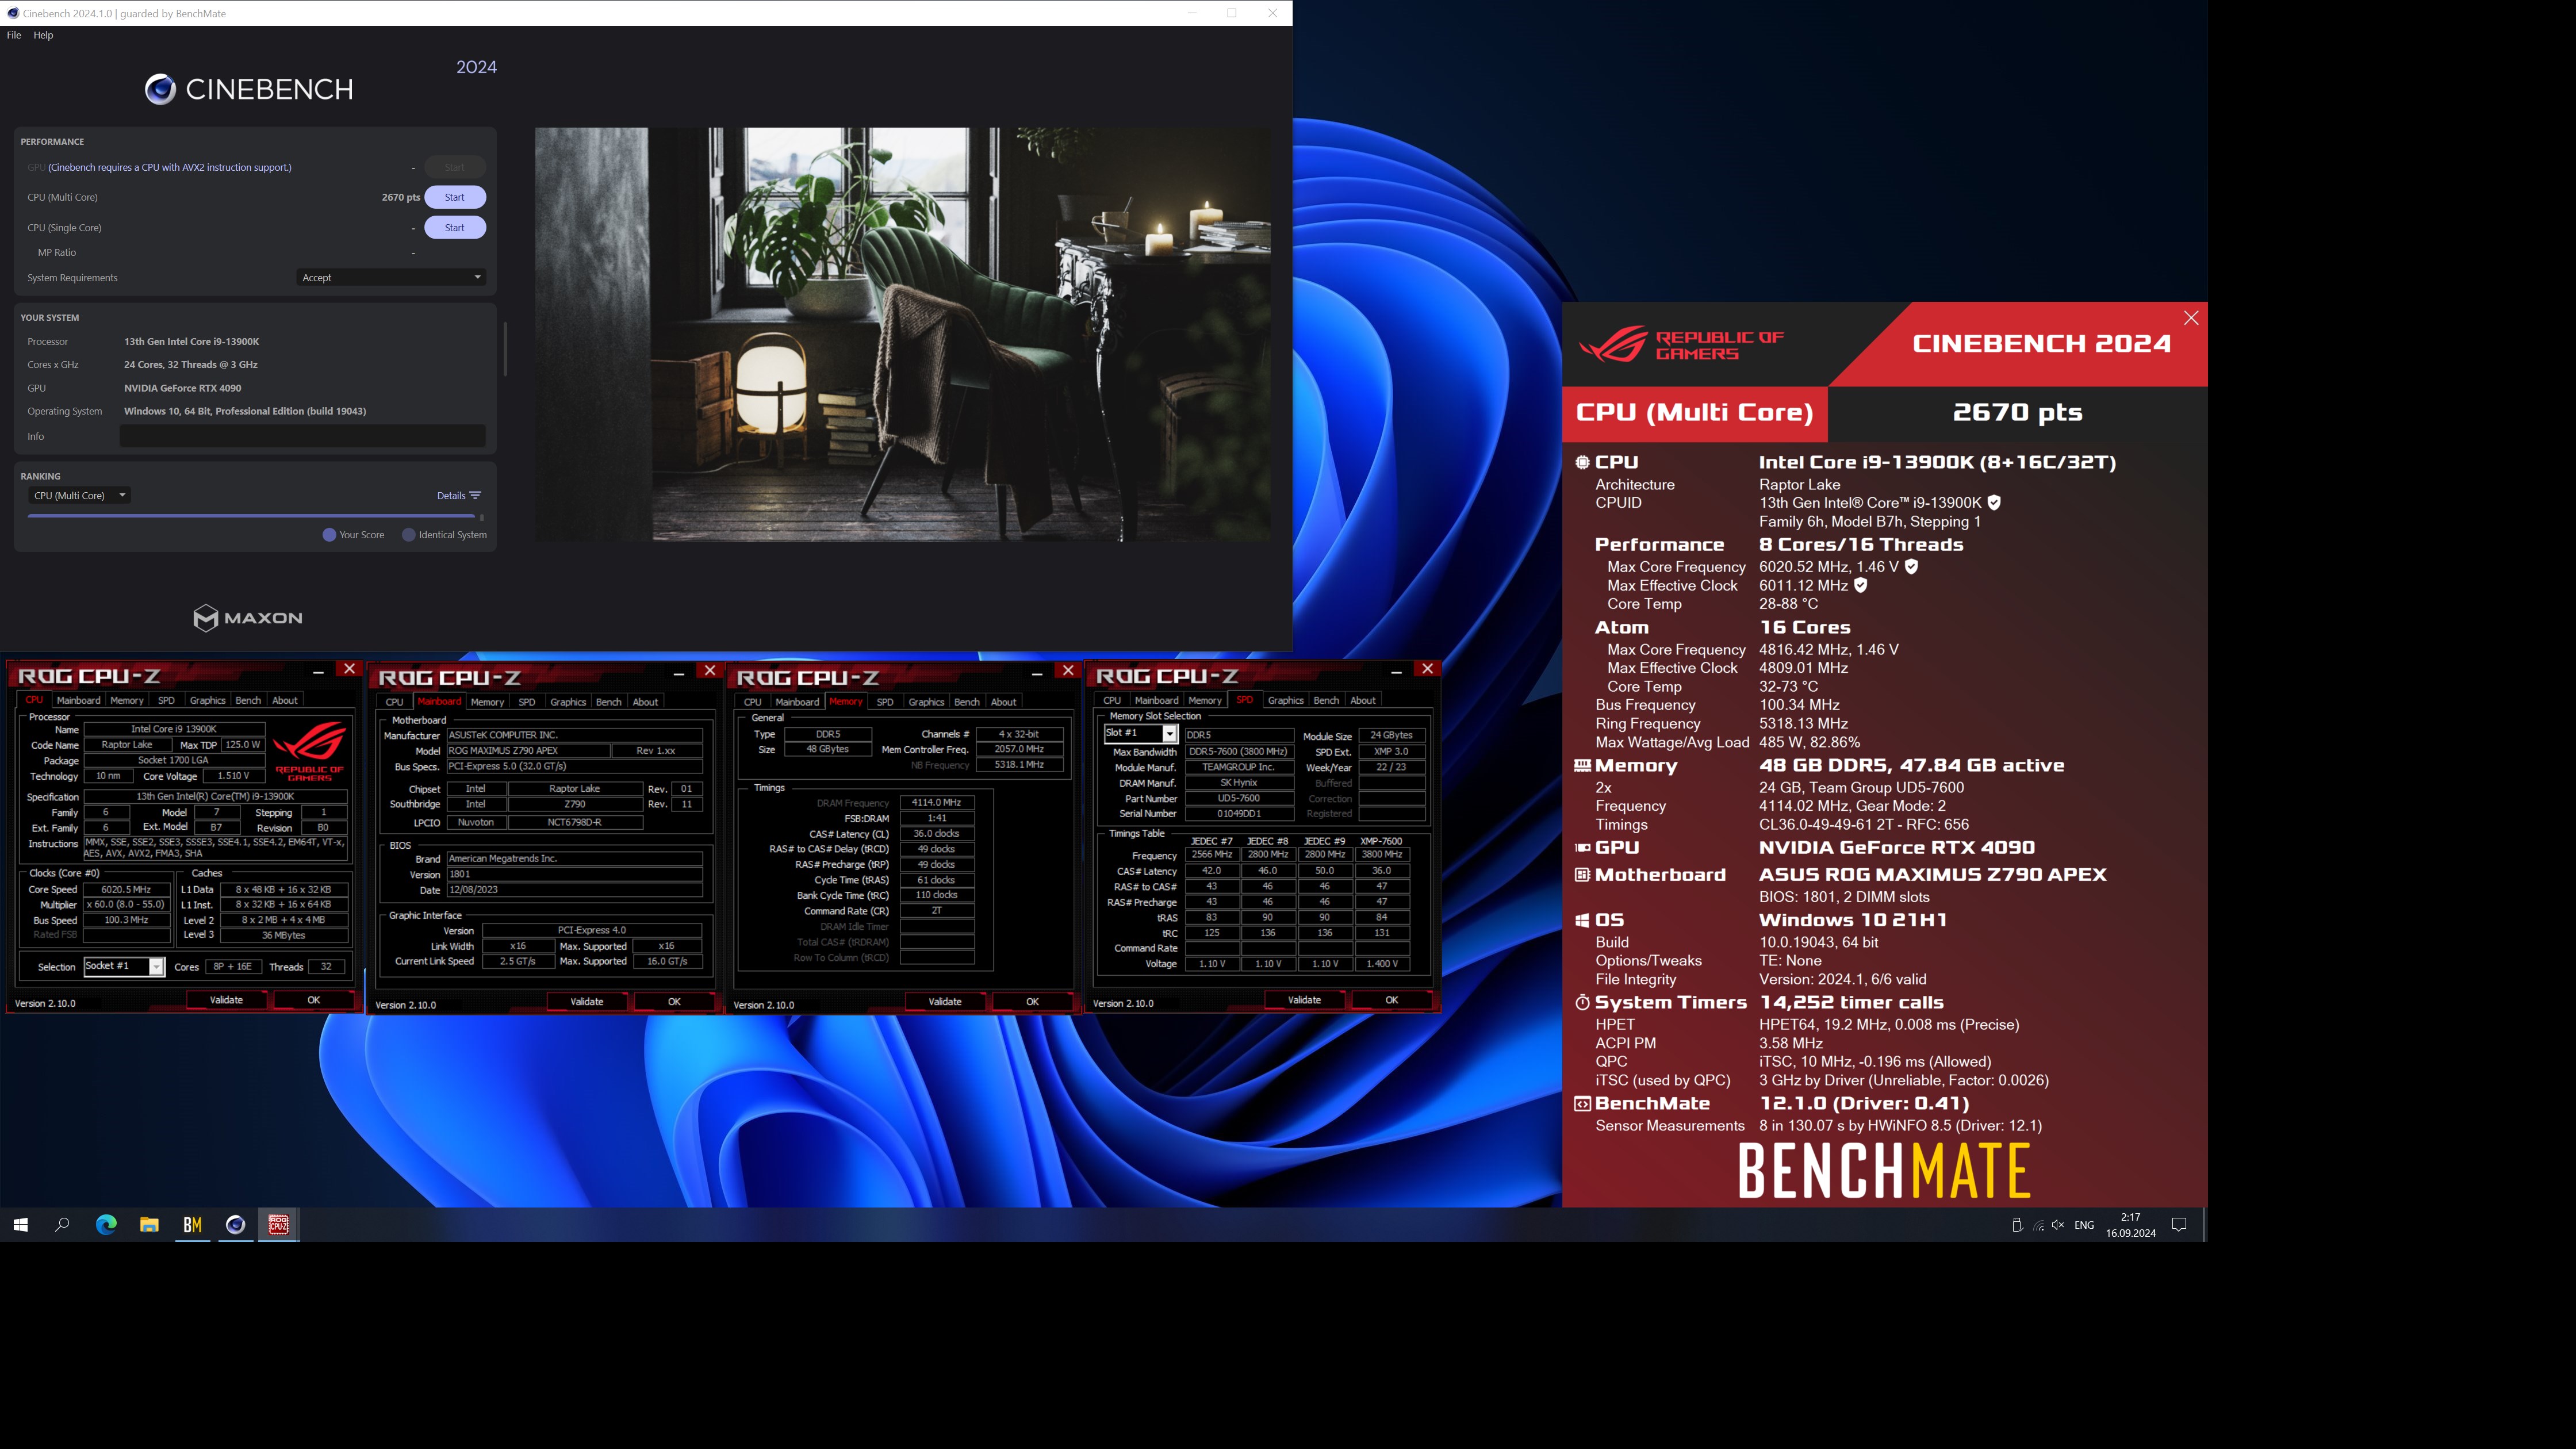Switch to Mainboard tab in first CPU-Z window
The width and height of the screenshot is (2576, 1449).
[78, 701]
